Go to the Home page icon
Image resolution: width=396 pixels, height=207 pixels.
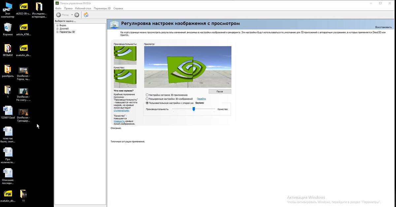[x=86, y=15]
